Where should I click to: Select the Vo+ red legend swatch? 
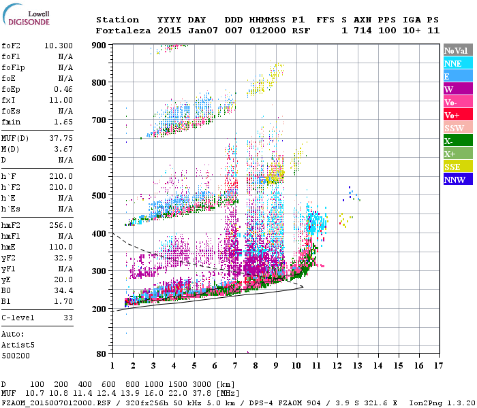click(458, 115)
